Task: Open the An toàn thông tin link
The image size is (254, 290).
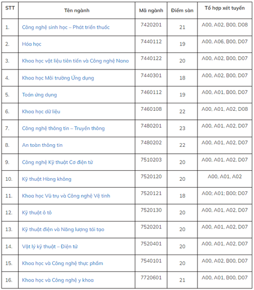Action: tap(42, 145)
